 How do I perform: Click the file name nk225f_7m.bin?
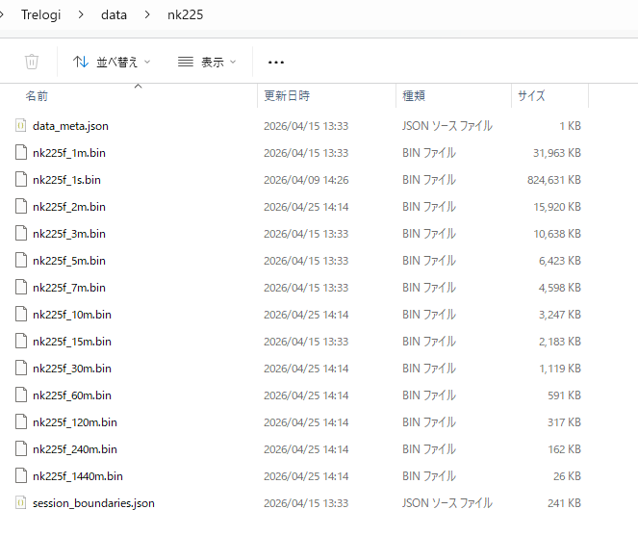pos(69,288)
